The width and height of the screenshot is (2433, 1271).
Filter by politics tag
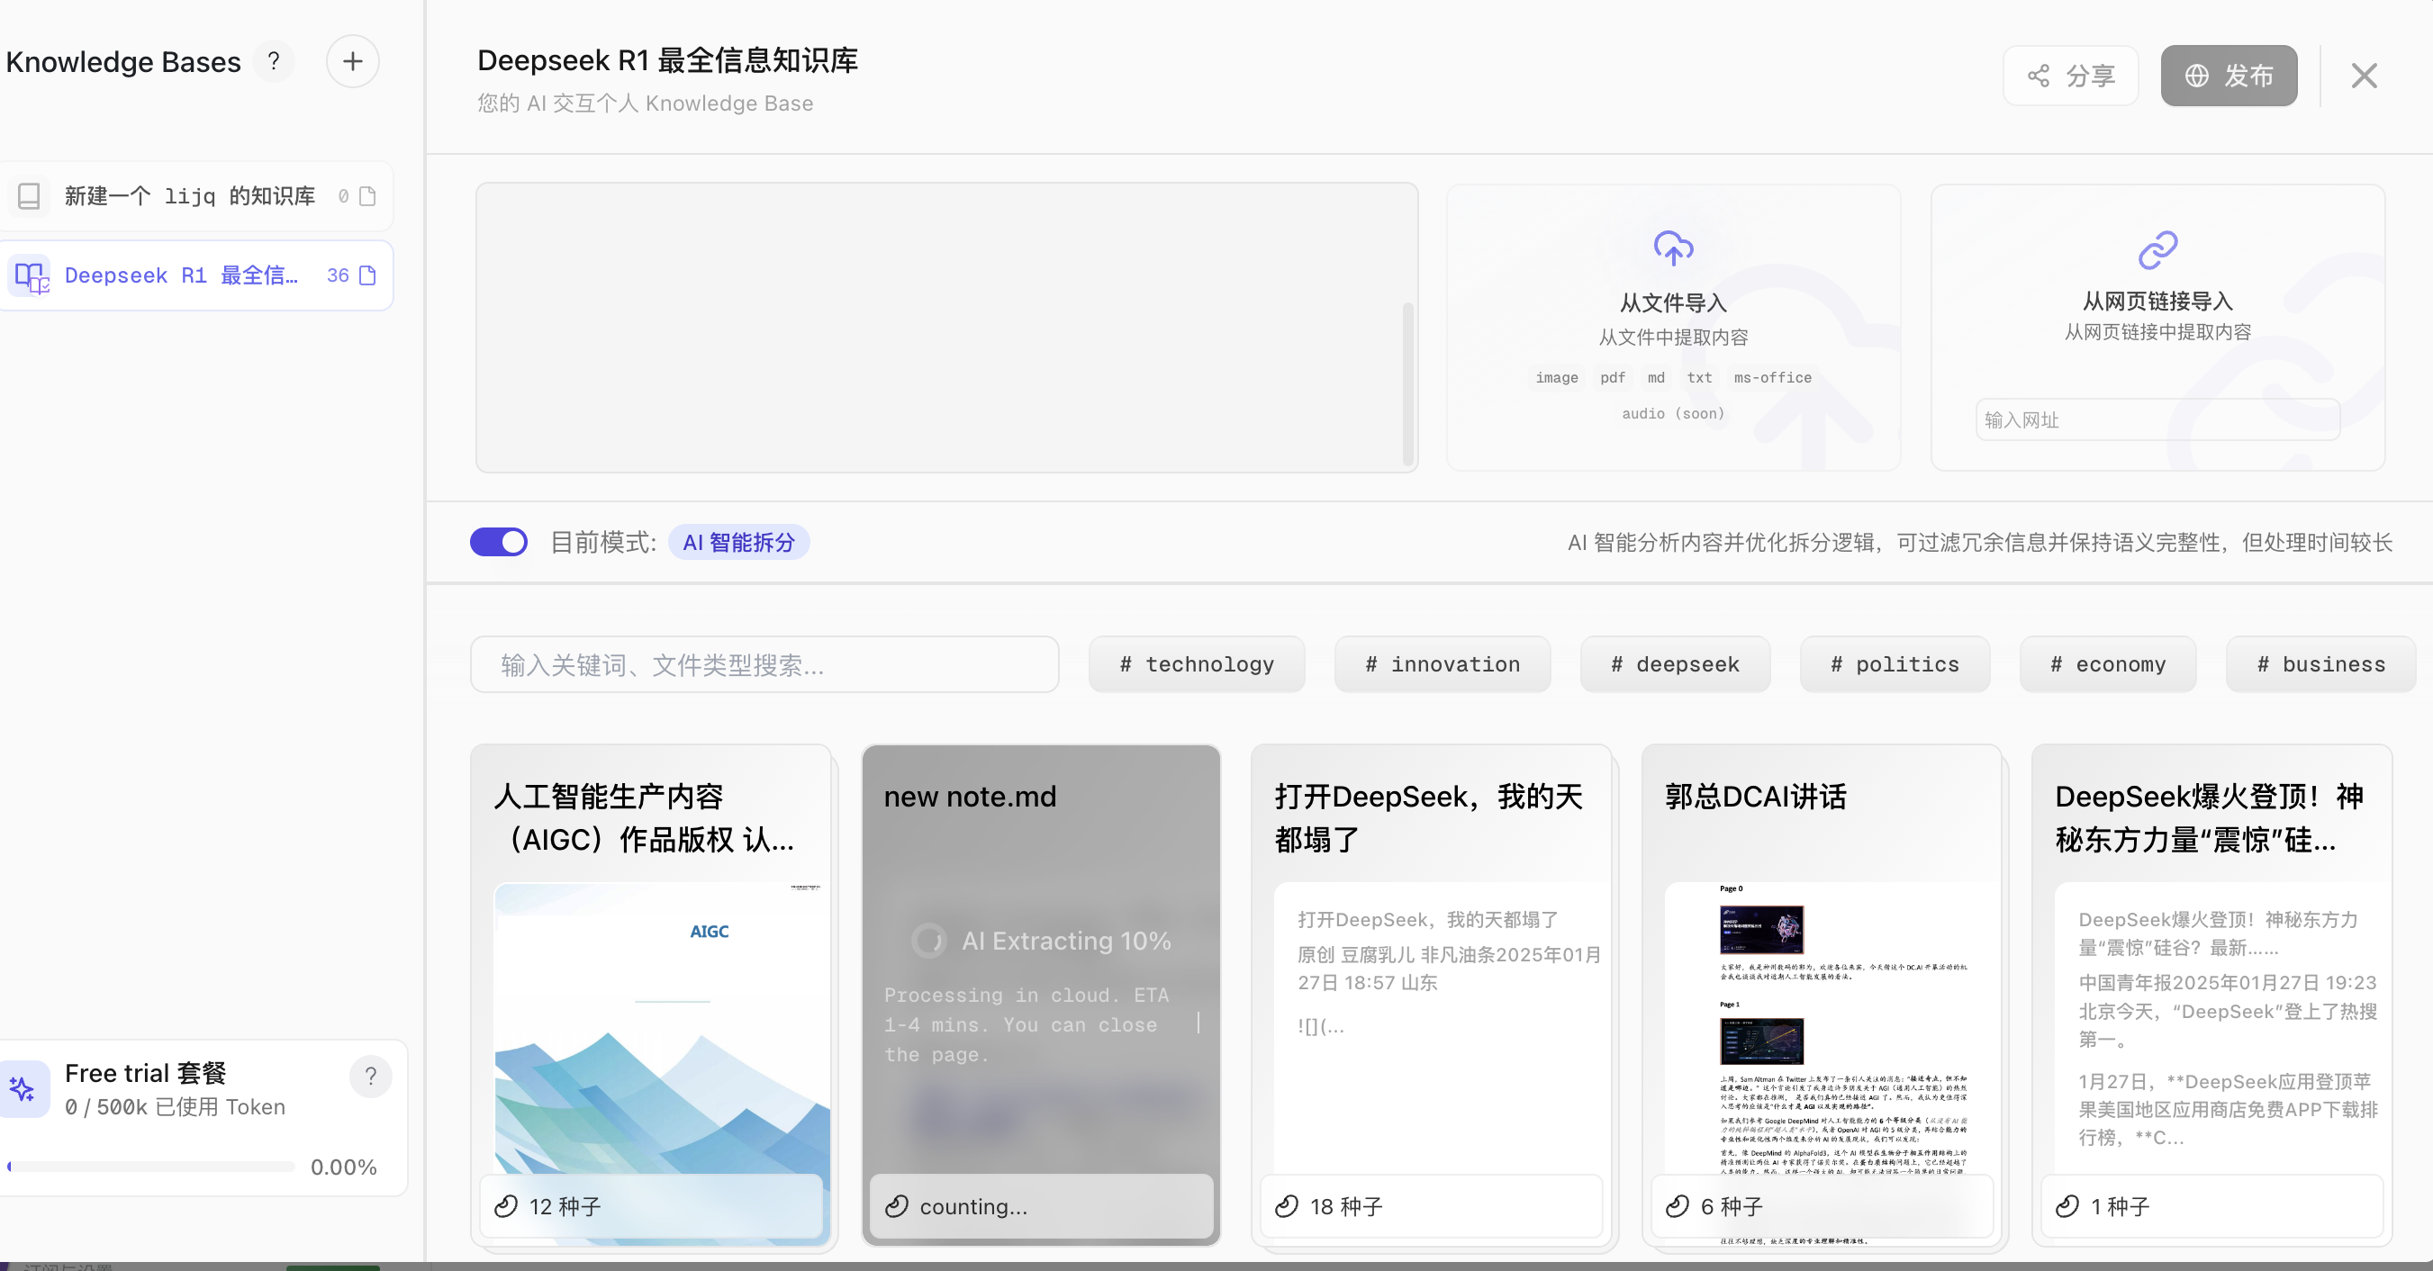coord(1895,665)
